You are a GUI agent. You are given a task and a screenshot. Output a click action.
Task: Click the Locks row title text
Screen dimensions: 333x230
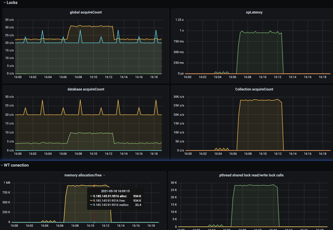click(x=12, y=3)
